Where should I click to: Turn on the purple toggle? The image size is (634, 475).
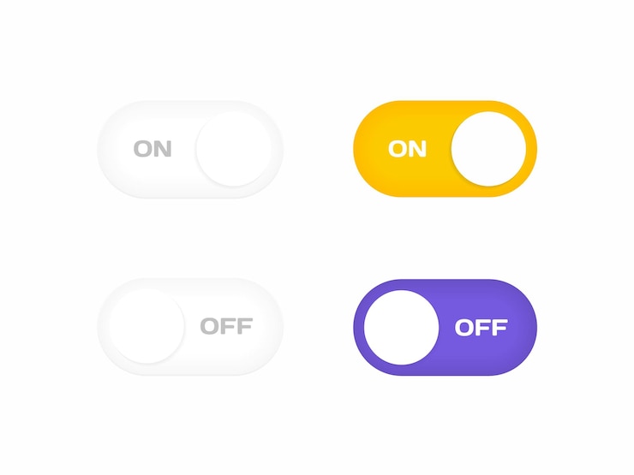coord(445,327)
